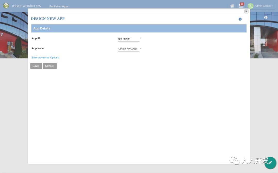
Task: Expand Show Advanced Options link
Action: [45, 58]
